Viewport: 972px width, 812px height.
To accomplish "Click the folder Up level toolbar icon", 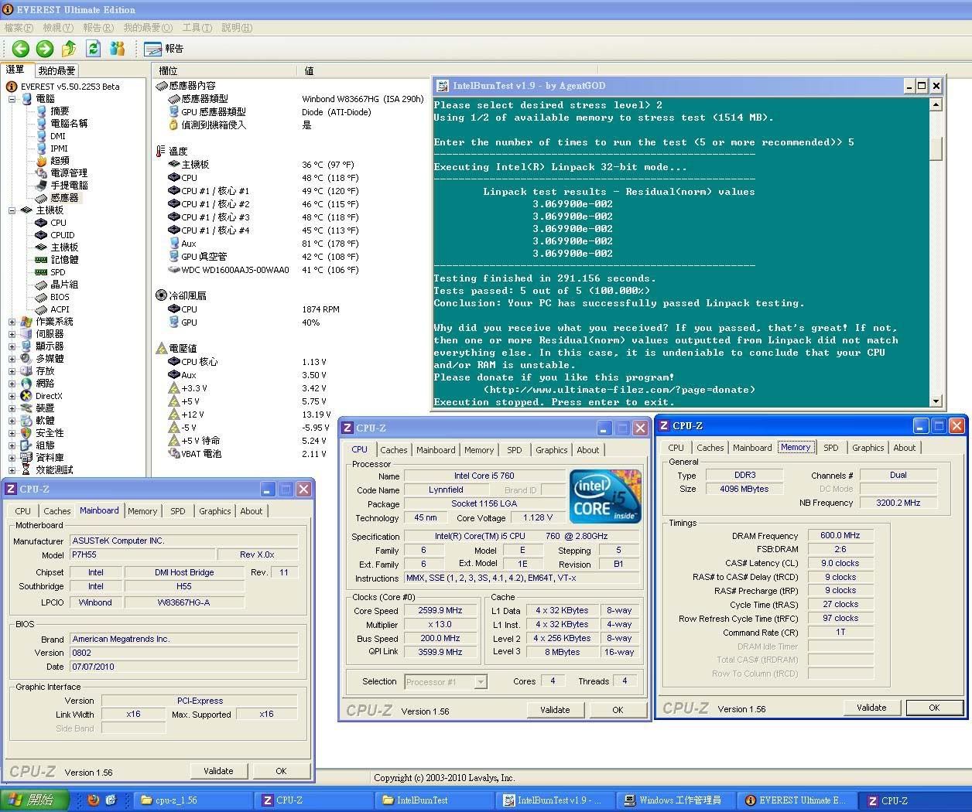I will click(69, 49).
